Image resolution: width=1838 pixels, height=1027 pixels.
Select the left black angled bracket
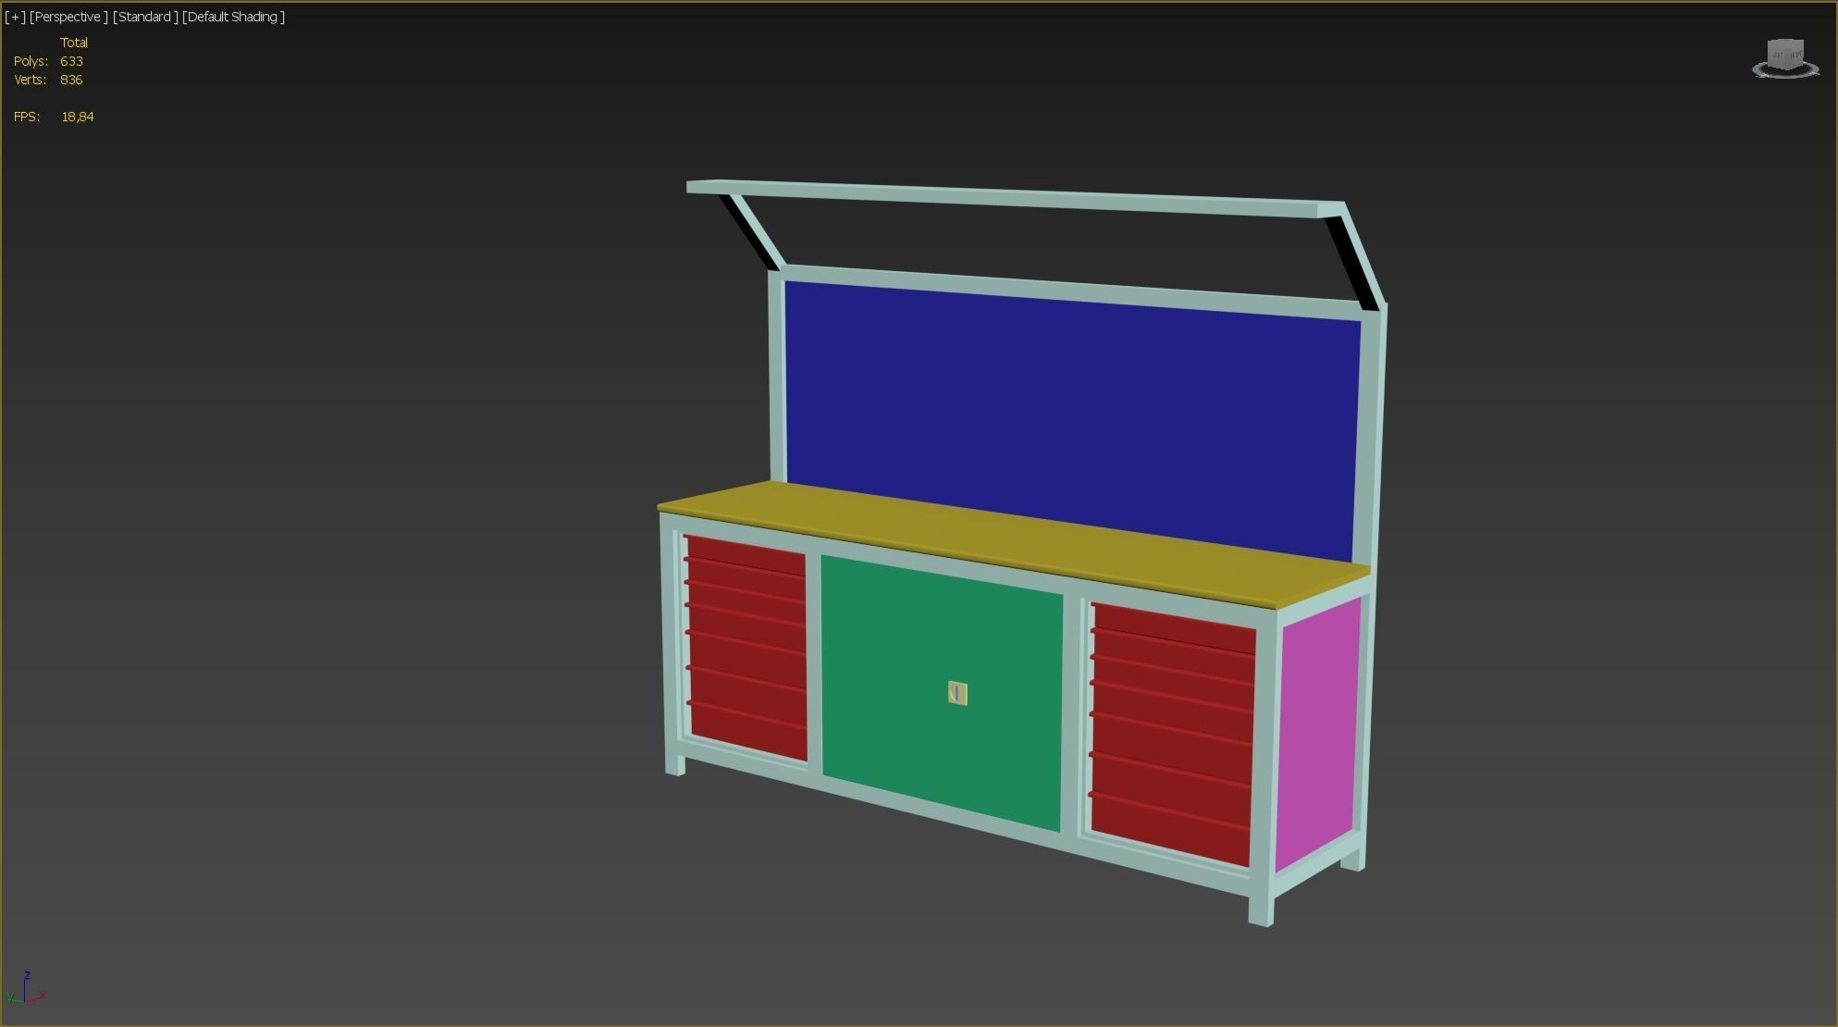click(x=747, y=233)
